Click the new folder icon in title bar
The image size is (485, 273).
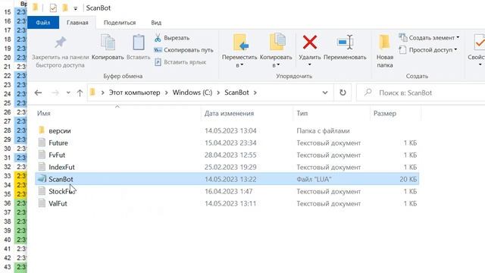pyautogui.click(x=65, y=8)
